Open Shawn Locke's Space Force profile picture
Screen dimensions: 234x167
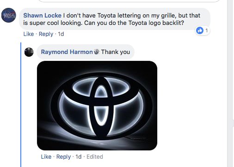click(9, 15)
